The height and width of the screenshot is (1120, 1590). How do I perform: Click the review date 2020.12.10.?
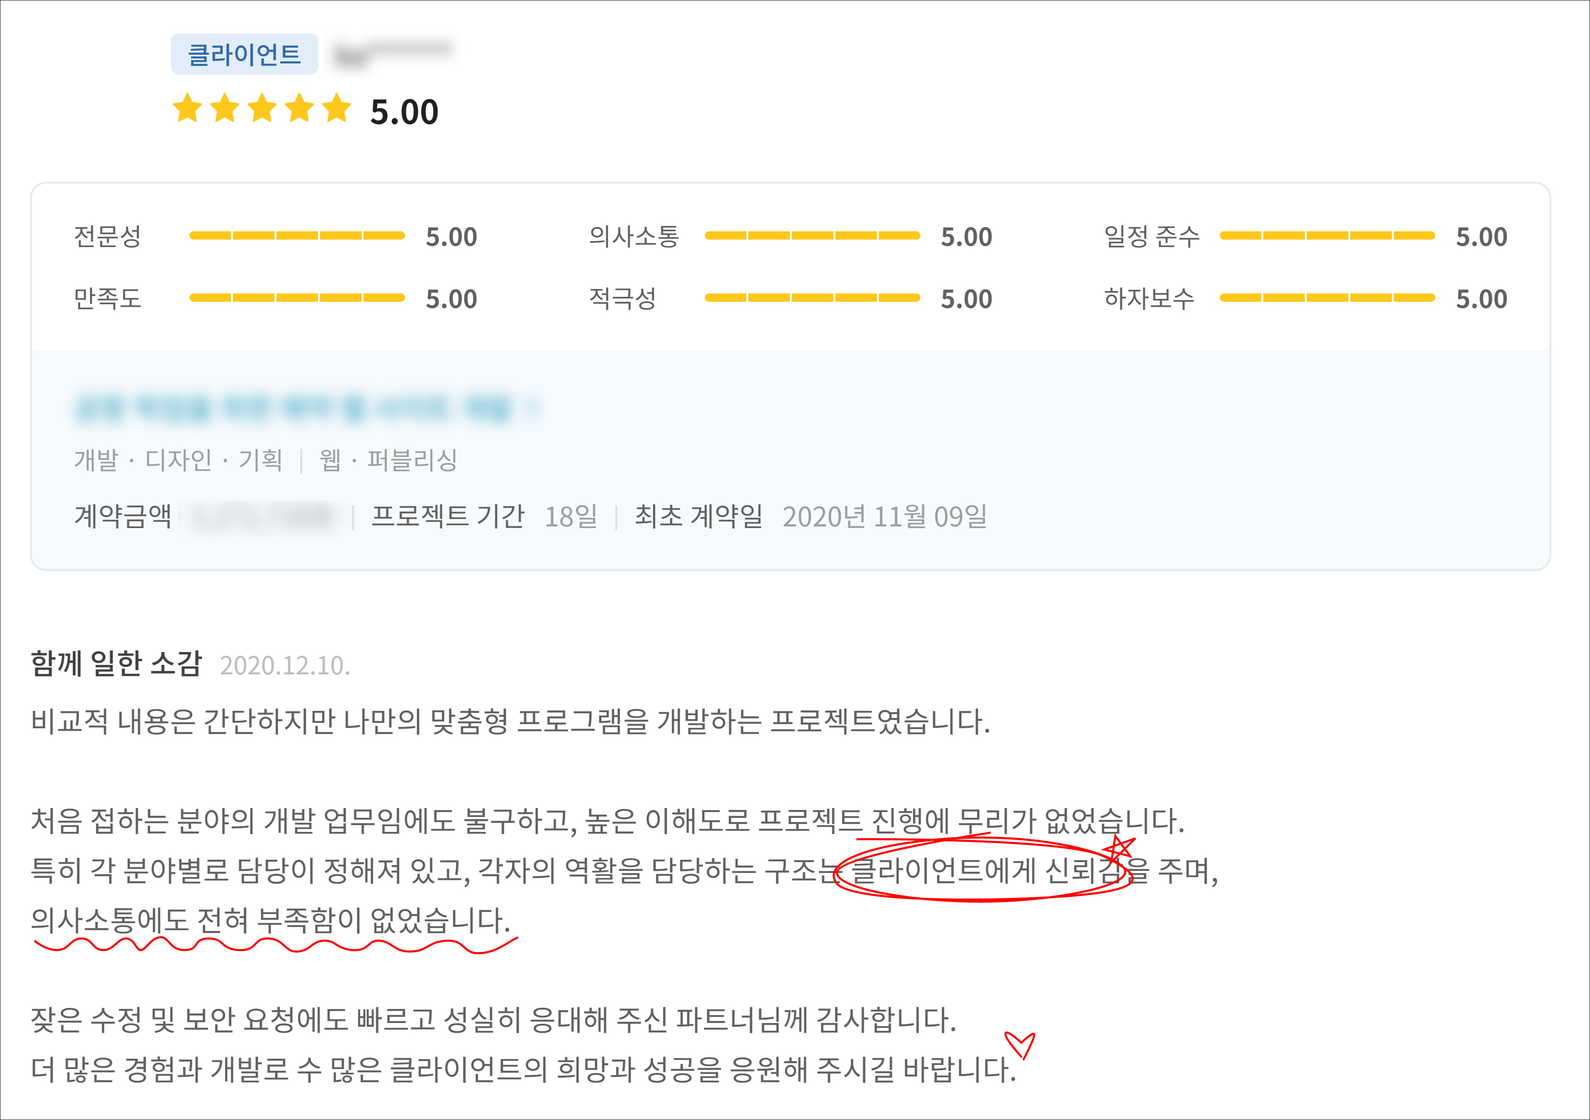click(284, 666)
